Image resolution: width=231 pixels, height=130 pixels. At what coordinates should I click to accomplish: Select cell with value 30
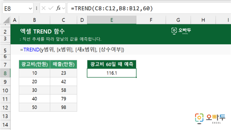[35, 90]
